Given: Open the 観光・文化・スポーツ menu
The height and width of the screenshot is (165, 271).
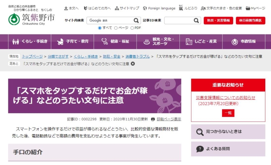Looking at the screenshot, I should pos(158,42).
